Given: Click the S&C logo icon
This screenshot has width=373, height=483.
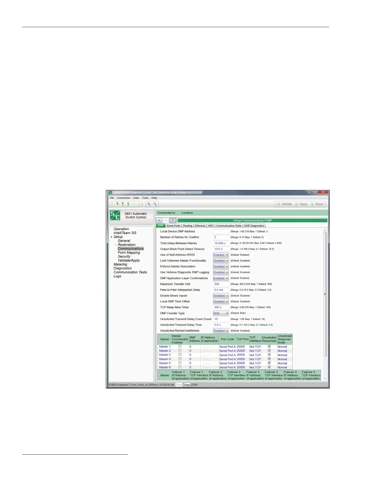Looking at the screenshot, I should [115, 215].
